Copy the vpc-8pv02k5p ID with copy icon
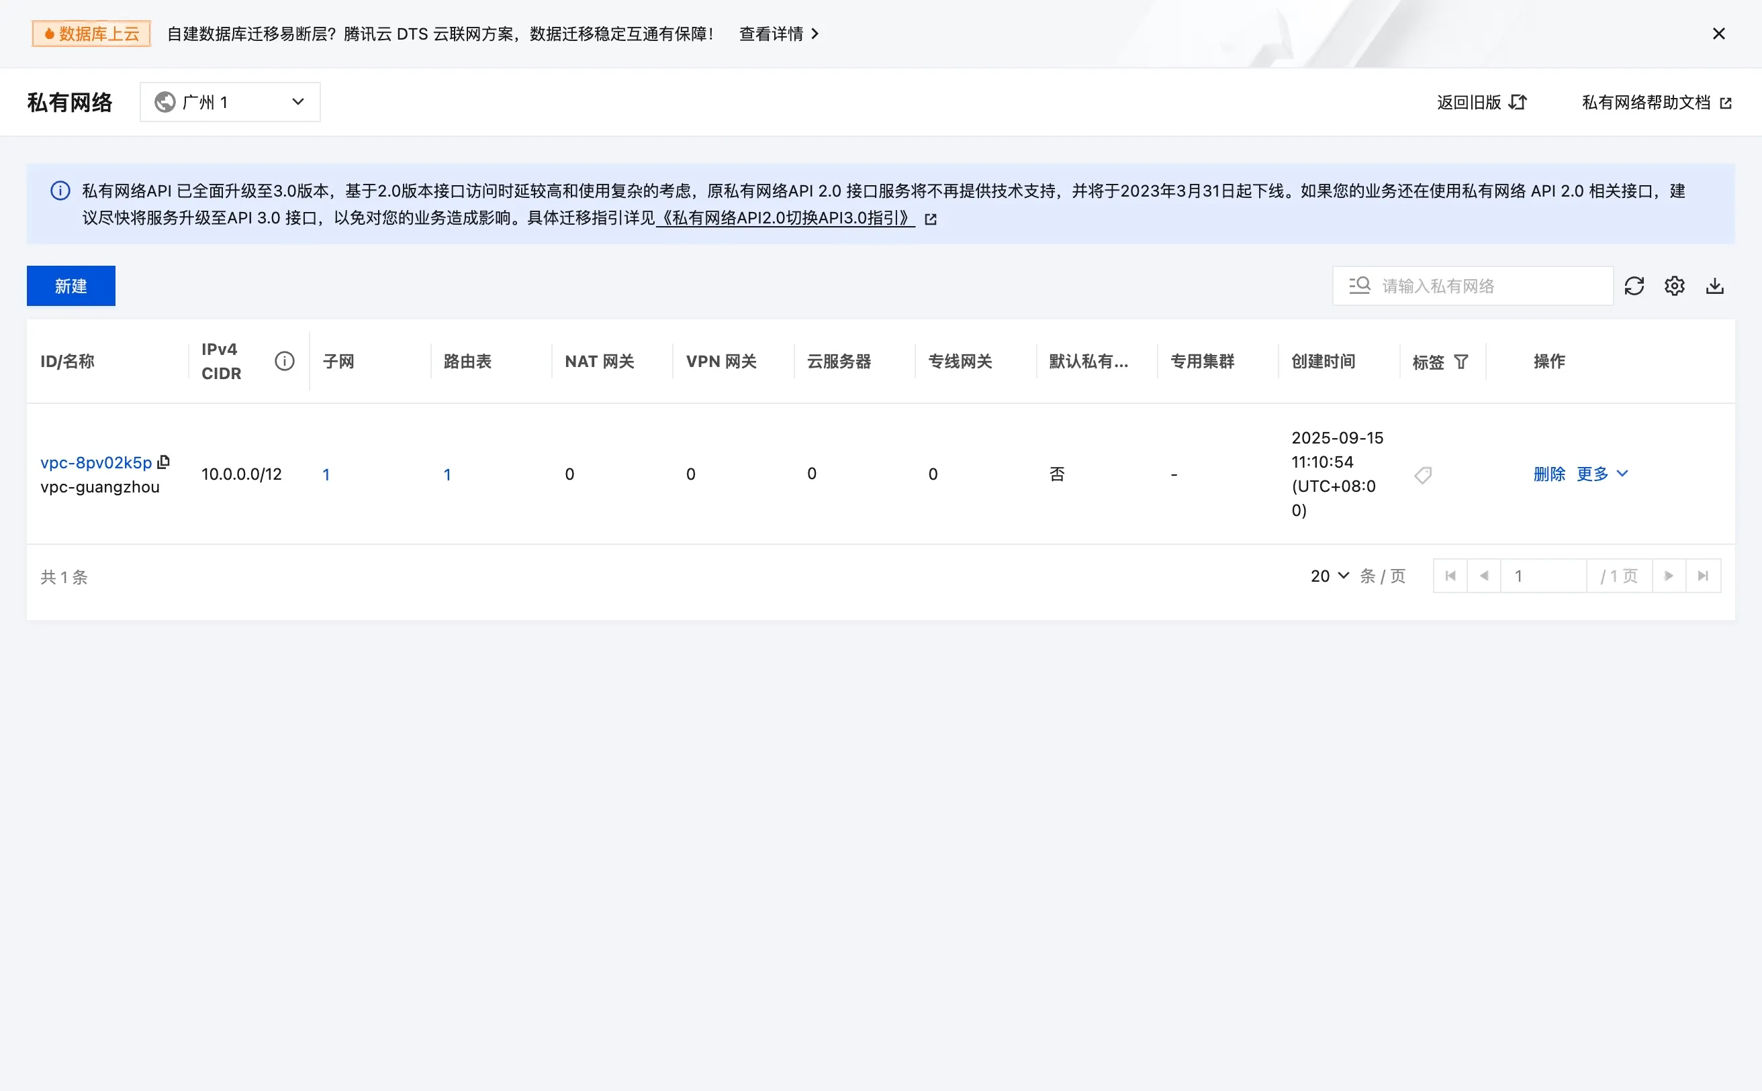The width and height of the screenshot is (1762, 1091). tap(164, 462)
